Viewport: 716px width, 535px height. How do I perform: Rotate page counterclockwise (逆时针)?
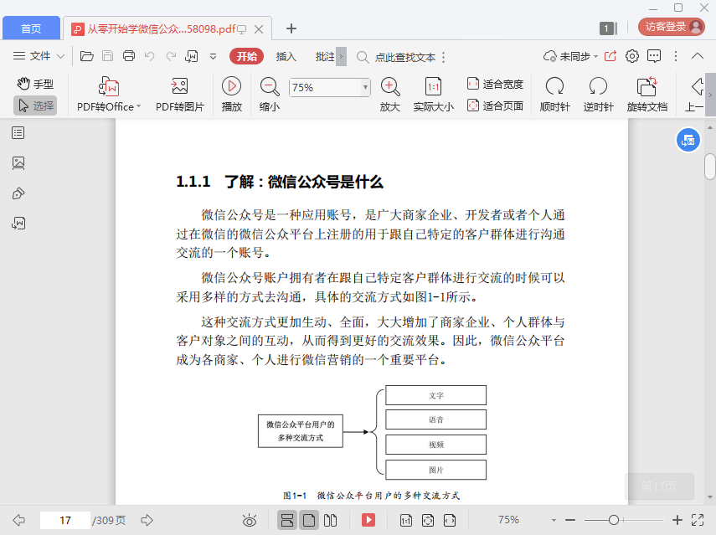click(598, 95)
